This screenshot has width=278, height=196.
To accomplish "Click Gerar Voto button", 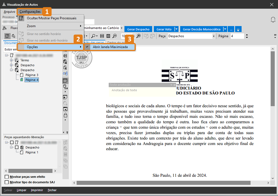I will 164,29.
